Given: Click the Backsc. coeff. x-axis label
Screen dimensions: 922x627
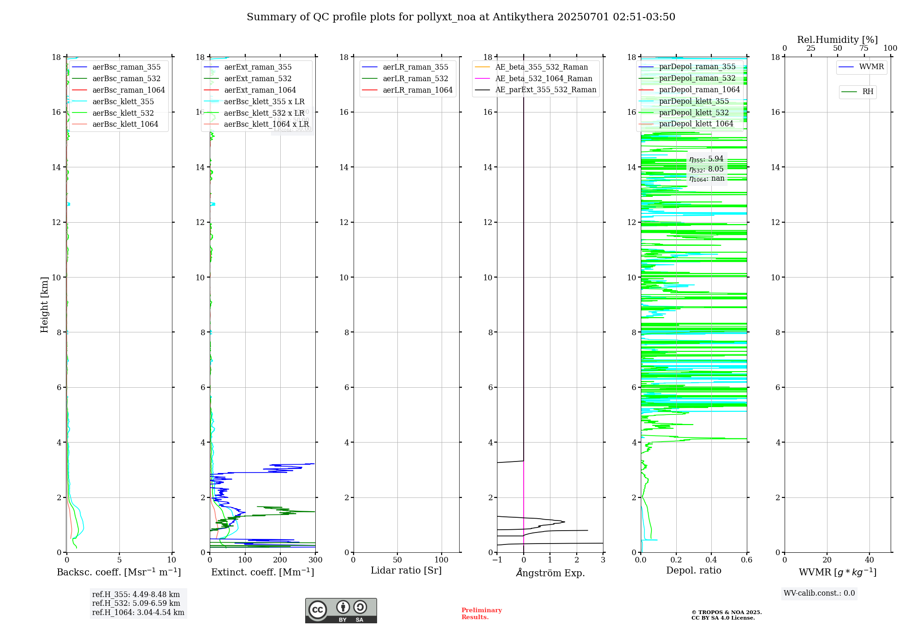Looking at the screenshot, I should (x=119, y=572).
